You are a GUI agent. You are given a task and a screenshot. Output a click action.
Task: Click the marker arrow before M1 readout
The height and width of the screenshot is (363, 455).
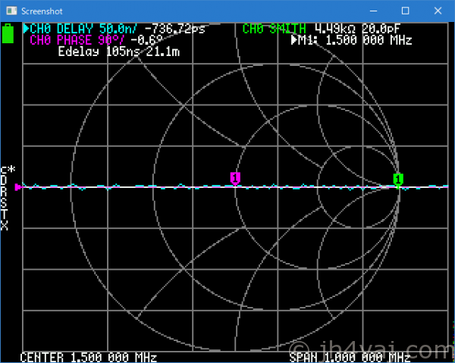[295, 40]
